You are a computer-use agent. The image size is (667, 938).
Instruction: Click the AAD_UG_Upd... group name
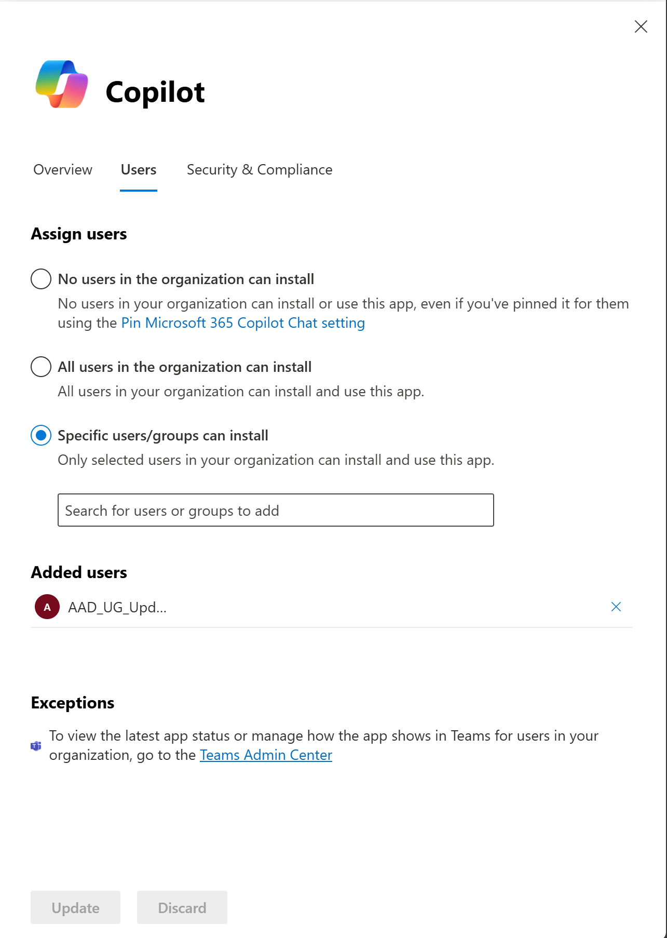pos(117,608)
